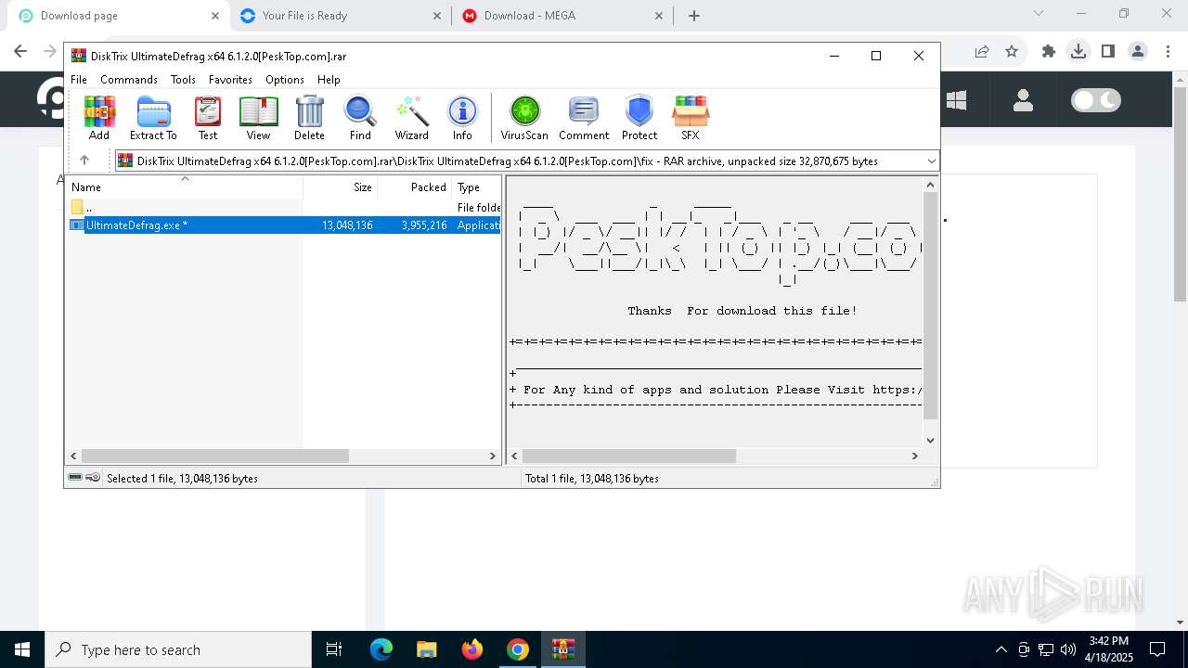Open the Wizard wand icon
This screenshot has width=1188, height=668.
click(x=411, y=118)
